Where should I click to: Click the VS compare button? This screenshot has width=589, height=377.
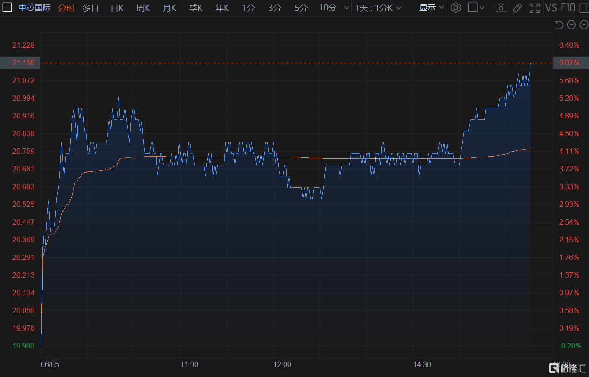click(551, 8)
